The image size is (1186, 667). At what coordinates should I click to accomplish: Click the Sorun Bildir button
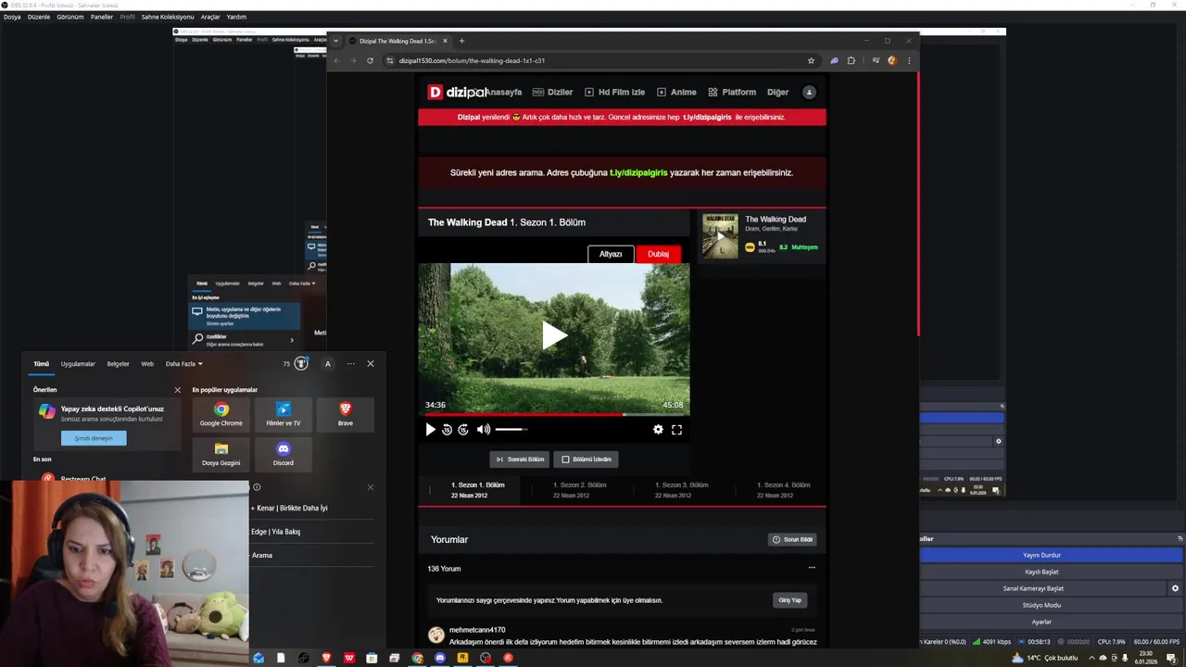point(793,539)
